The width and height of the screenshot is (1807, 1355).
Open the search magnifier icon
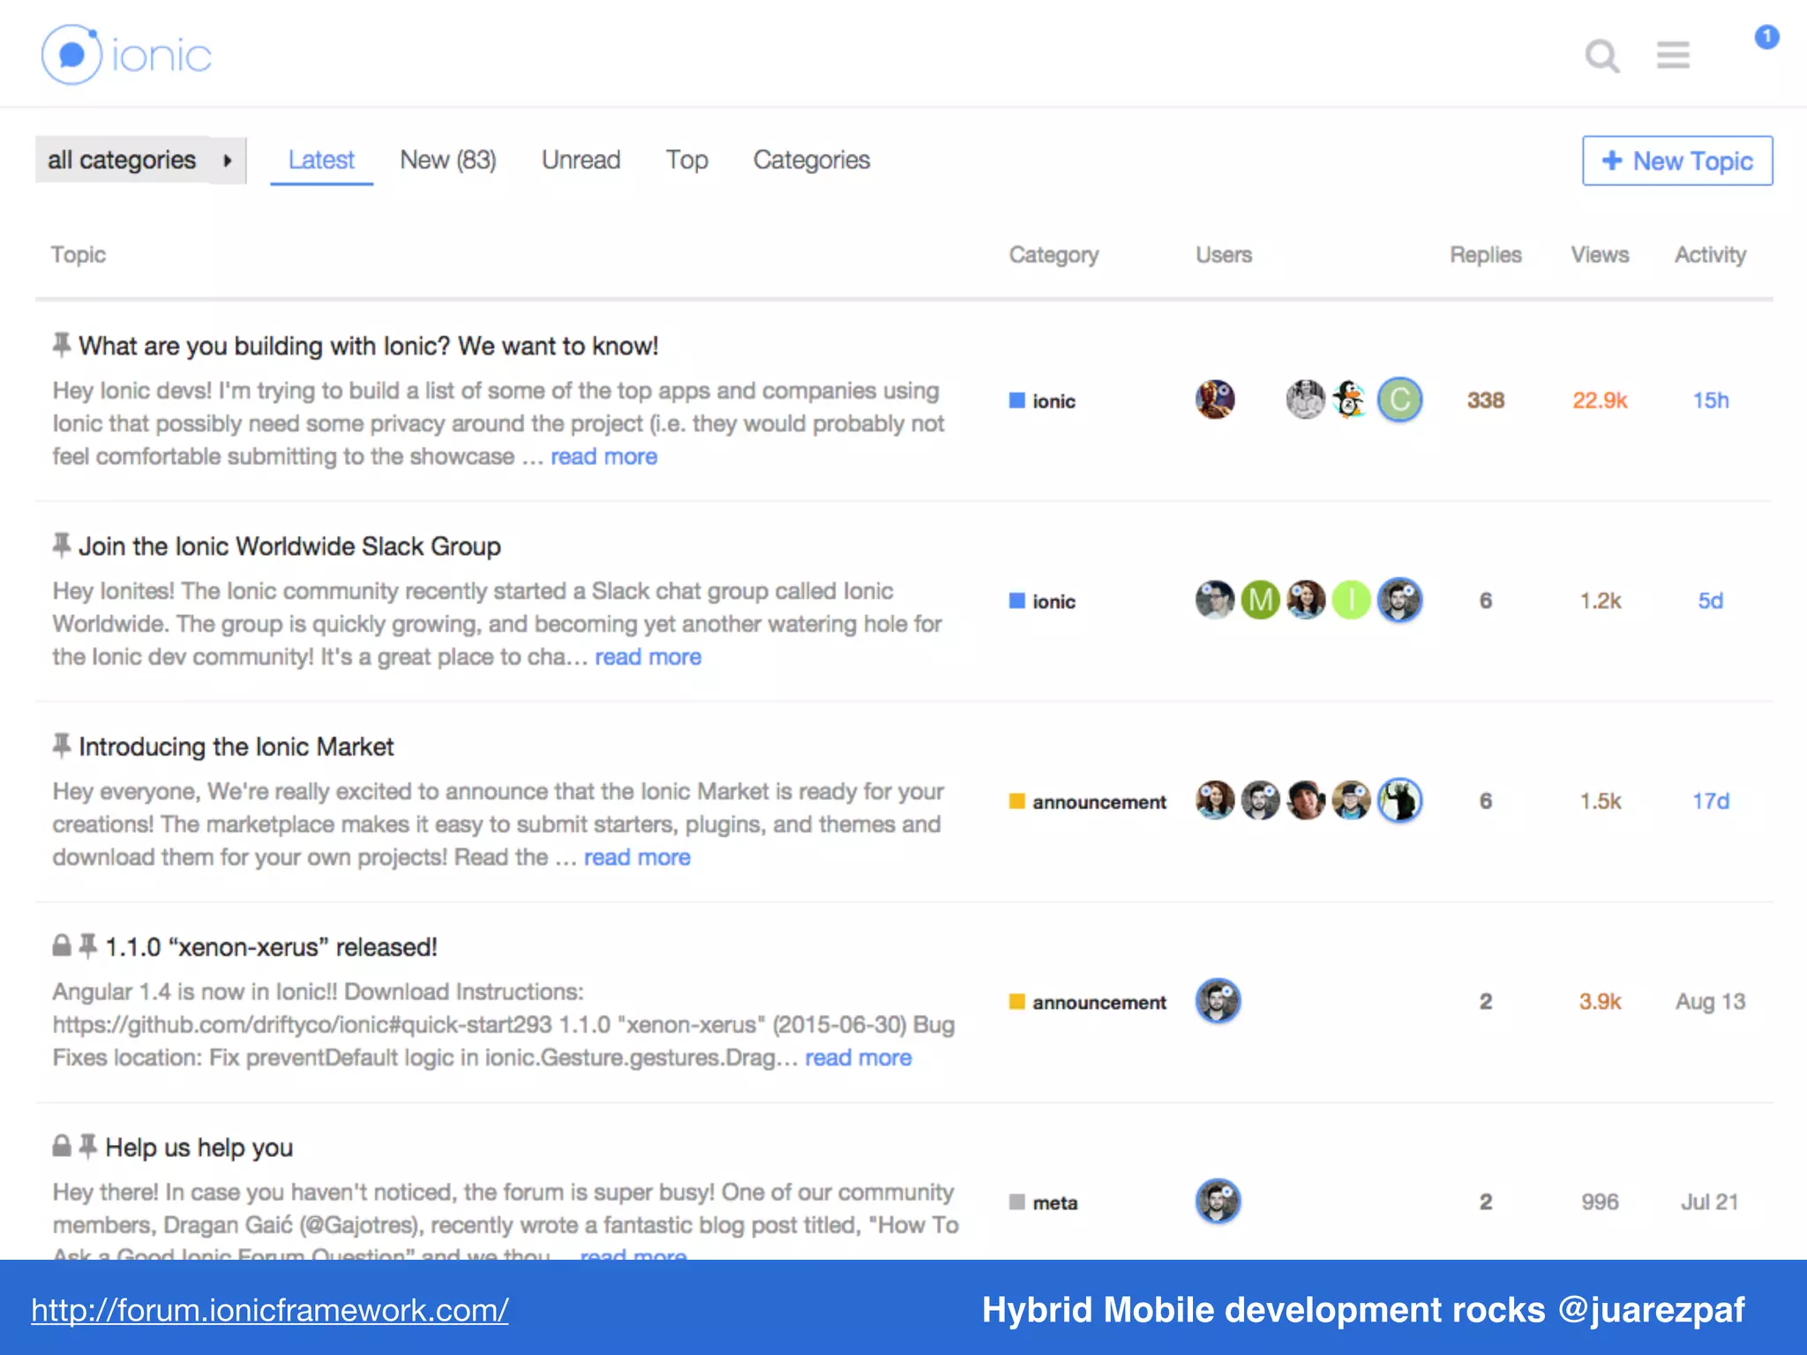(x=1601, y=56)
